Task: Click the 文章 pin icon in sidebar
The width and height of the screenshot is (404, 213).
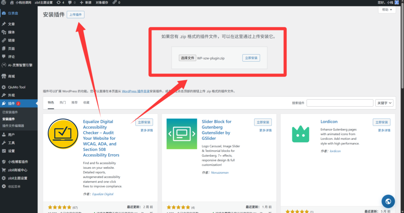Action: click(x=4, y=24)
